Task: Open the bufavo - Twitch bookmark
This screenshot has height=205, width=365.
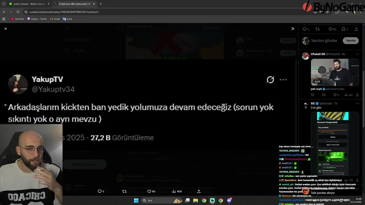Action: (37, 19)
